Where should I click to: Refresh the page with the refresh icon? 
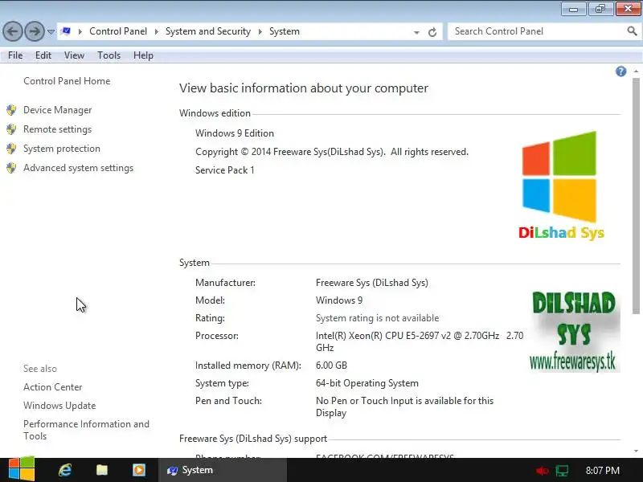[x=432, y=32]
